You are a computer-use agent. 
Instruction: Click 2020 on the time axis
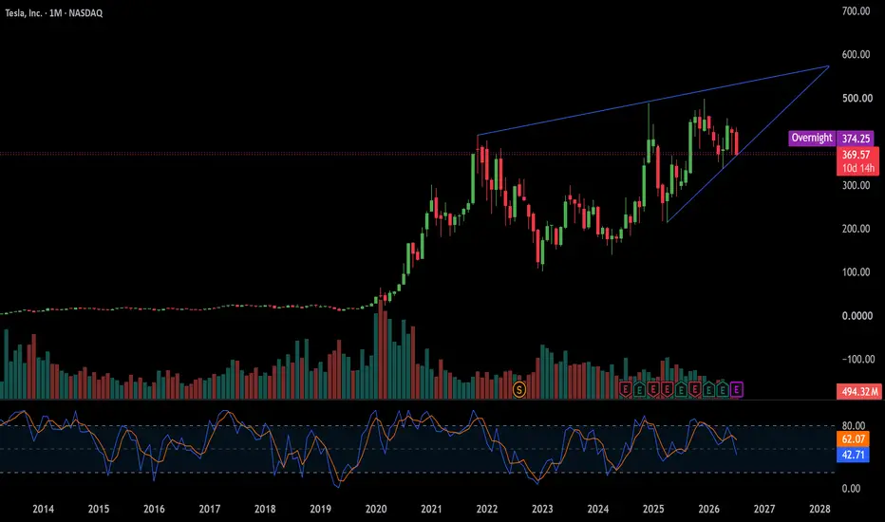coord(376,509)
